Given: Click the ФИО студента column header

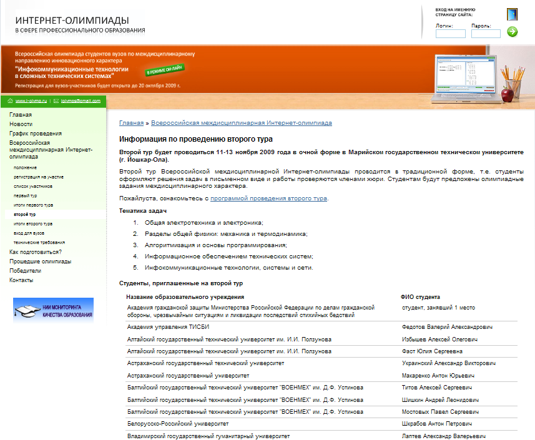Looking at the screenshot, I should 420,297.
